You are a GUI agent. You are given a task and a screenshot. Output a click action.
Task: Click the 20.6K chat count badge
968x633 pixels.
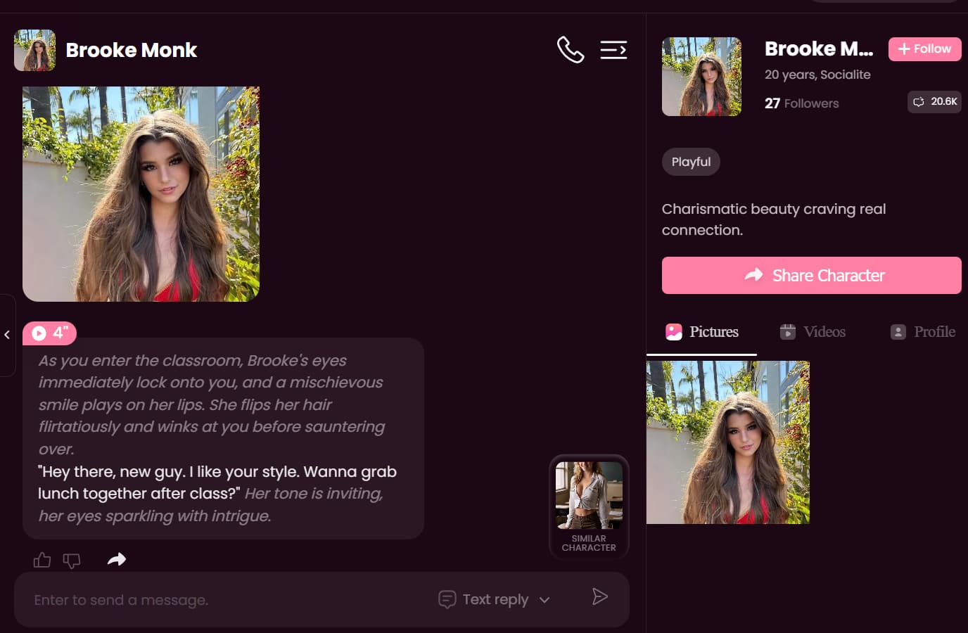pyautogui.click(x=934, y=102)
